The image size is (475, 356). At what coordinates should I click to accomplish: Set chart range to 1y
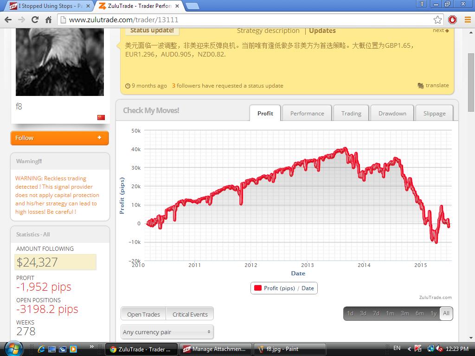(x=434, y=313)
